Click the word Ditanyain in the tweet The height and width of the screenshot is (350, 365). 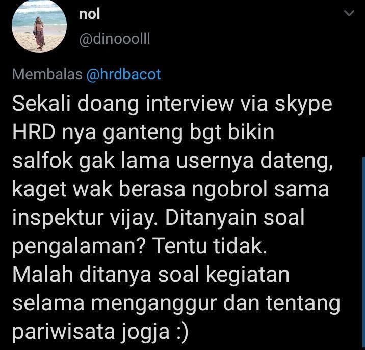click(x=211, y=217)
